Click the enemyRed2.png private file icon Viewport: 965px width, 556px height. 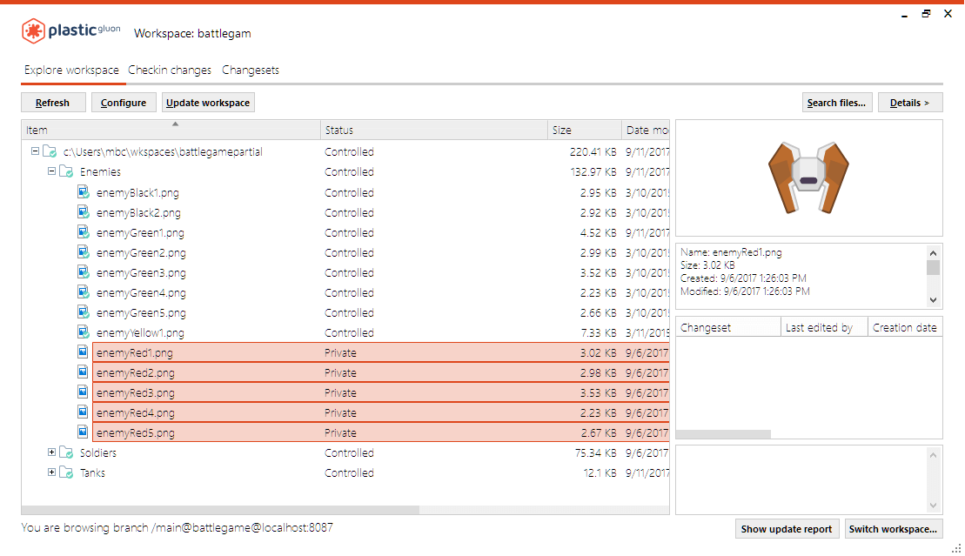(x=83, y=372)
